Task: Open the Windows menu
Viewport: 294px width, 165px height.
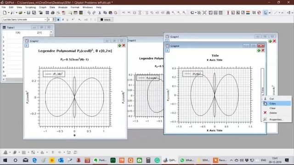Action: 88,7
